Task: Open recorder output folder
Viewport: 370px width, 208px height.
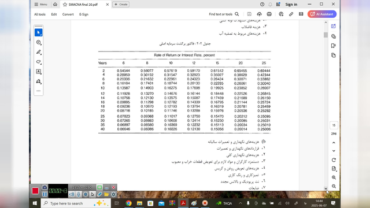Action: 106,194
